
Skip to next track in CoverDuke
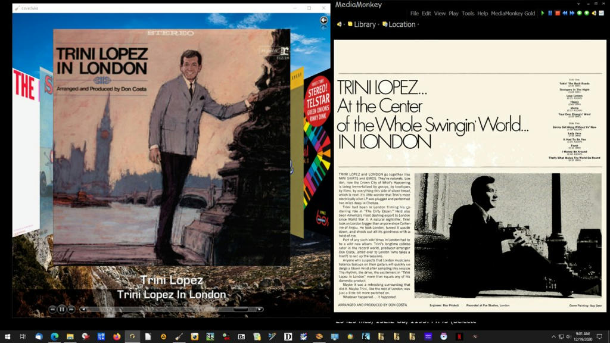coord(71,309)
